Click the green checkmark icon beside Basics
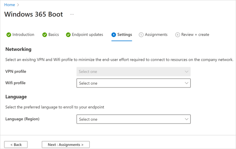This screenshot has height=149, width=236. (45, 35)
